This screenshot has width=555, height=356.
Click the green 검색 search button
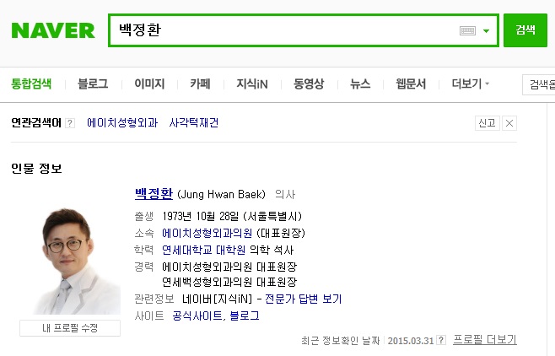click(x=525, y=30)
